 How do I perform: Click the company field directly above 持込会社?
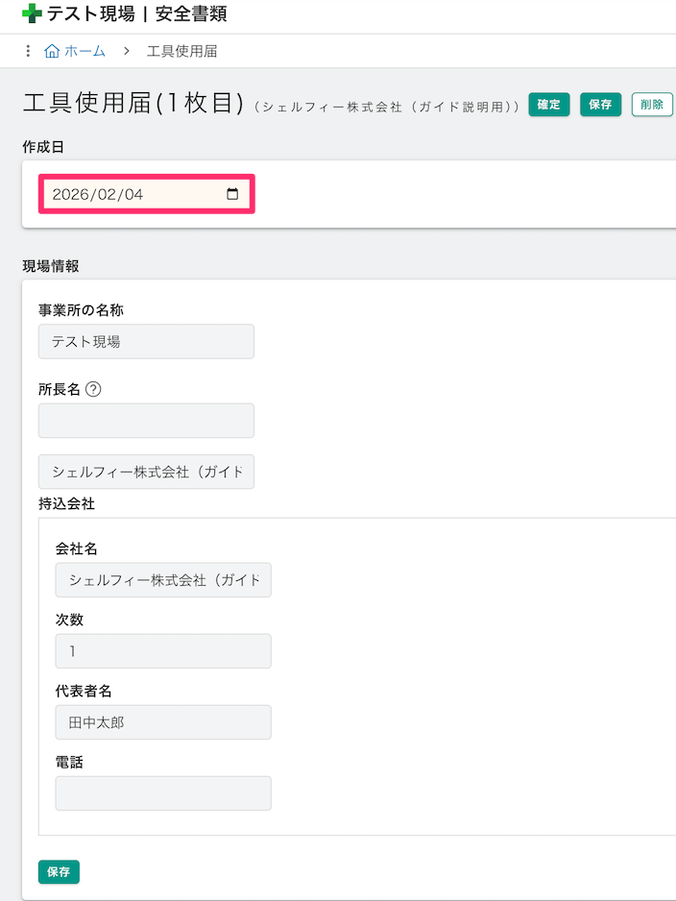pyautogui.click(x=146, y=472)
